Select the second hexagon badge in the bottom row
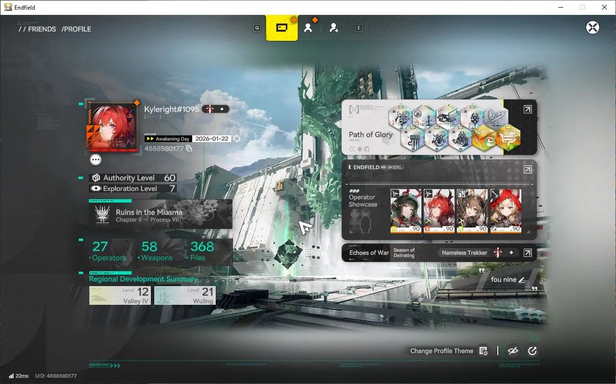This screenshot has height=384, width=616. tap(437, 138)
